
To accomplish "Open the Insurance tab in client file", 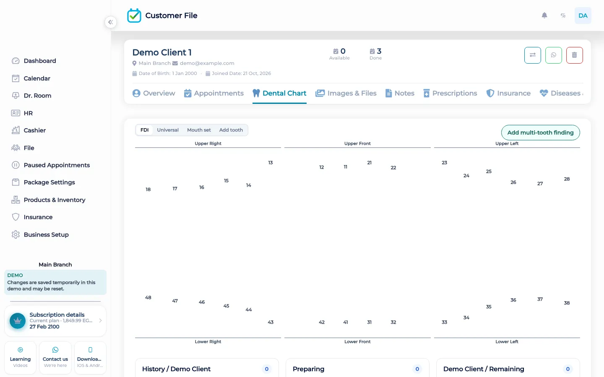I will pyautogui.click(x=508, y=93).
